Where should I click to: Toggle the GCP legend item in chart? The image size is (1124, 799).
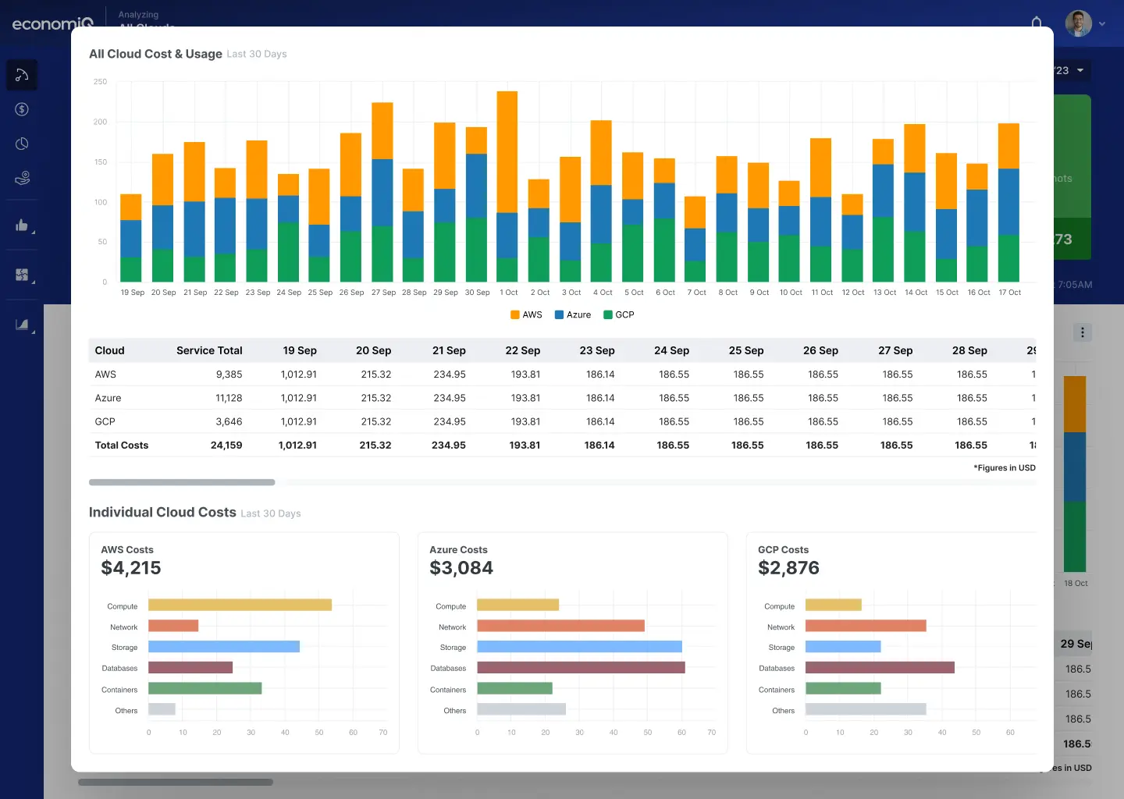(x=619, y=314)
